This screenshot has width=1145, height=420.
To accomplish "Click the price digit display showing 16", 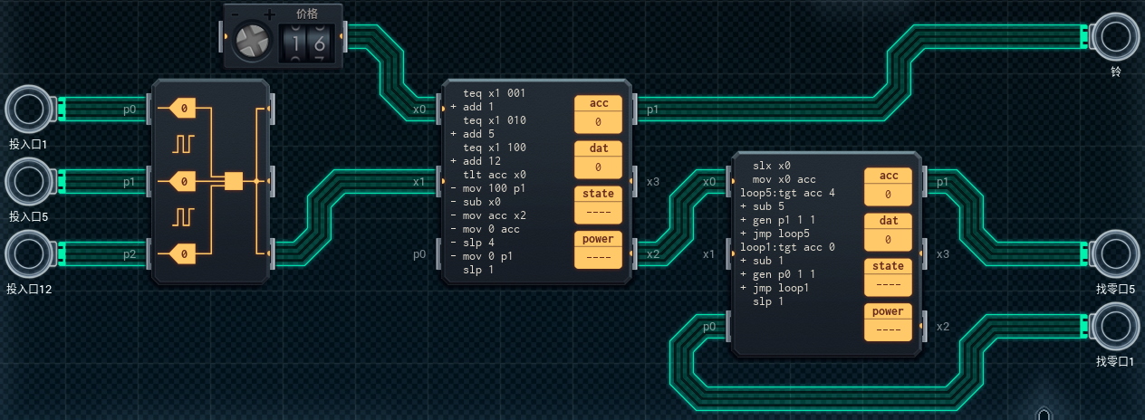I will coord(309,43).
